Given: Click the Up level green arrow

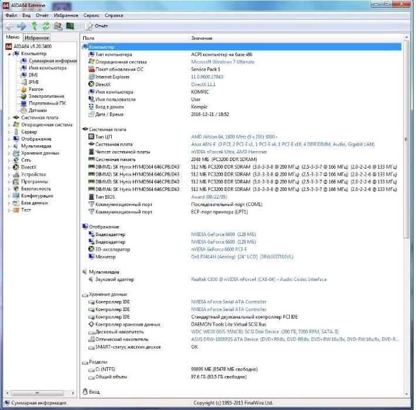Looking at the screenshot, I should click(35, 26).
